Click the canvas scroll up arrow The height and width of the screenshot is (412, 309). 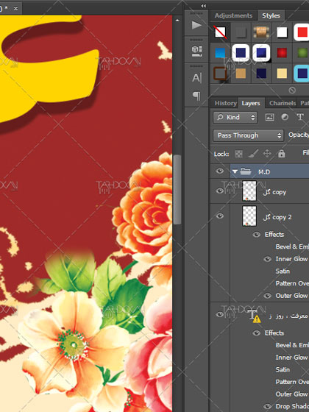pos(177,21)
